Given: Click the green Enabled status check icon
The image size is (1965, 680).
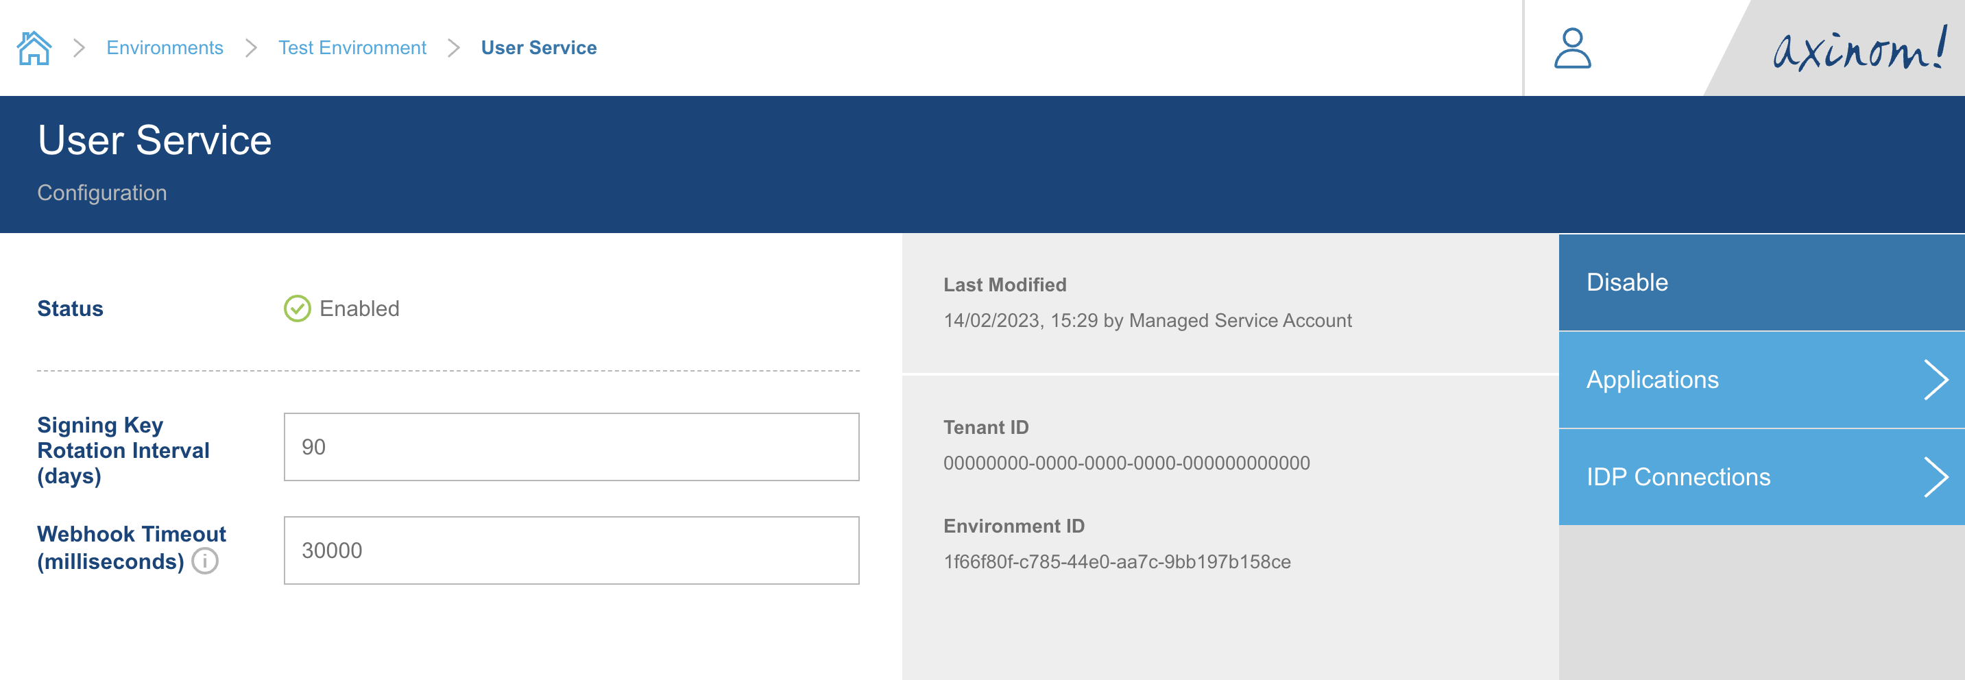Looking at the screenshot, I should (x=298, y=308).
